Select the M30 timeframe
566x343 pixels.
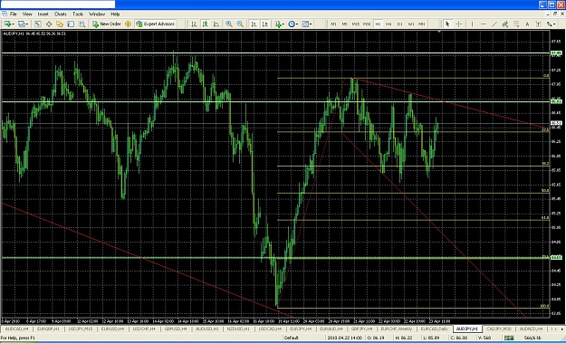coord(367,24)
